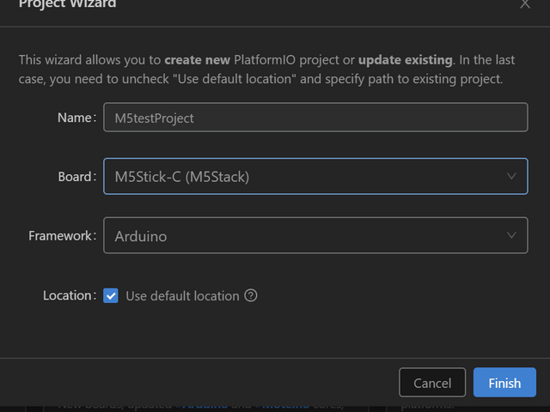Click the help icon beside default location

(251, 295)
